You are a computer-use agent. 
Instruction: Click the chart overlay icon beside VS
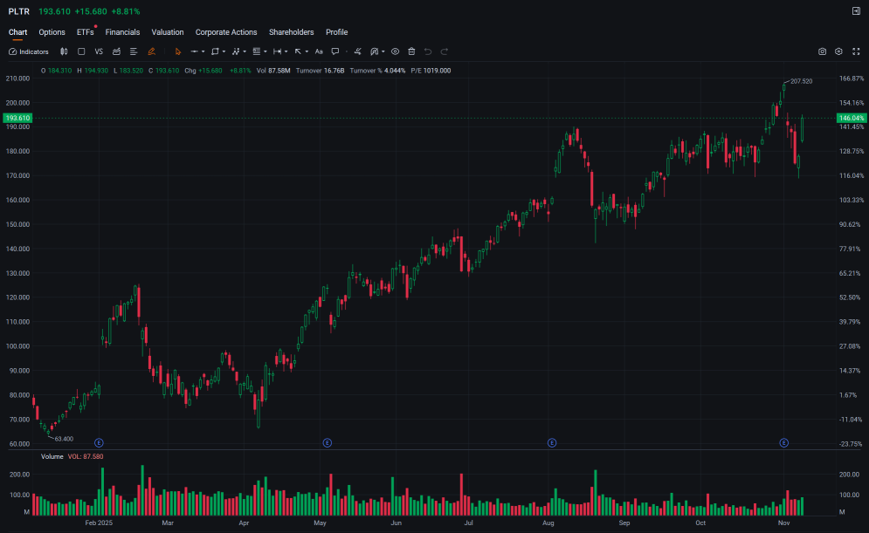click(116, 51)
